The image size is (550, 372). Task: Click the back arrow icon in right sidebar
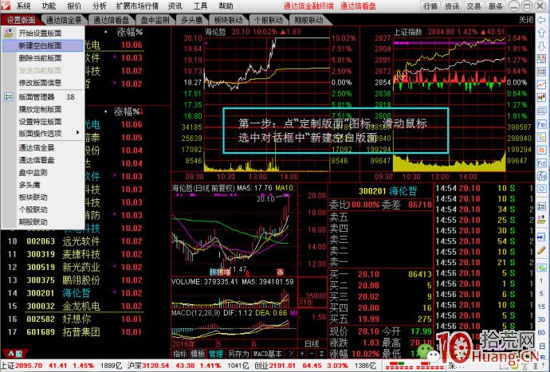click(x=541, y=20)
